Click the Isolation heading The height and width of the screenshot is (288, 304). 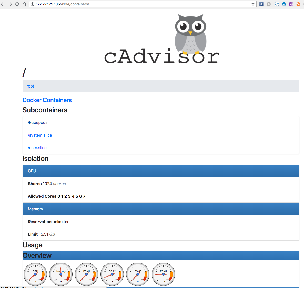tap(35, 158)
